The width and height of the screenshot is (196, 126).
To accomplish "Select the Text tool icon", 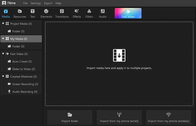I will point(32,11).
